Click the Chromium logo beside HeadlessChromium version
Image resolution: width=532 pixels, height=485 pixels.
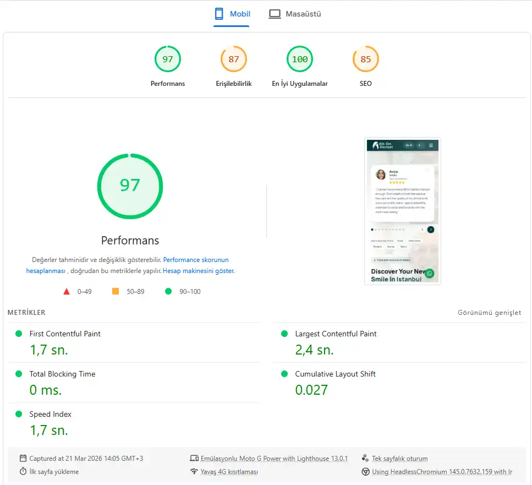(x=364, y=471)
